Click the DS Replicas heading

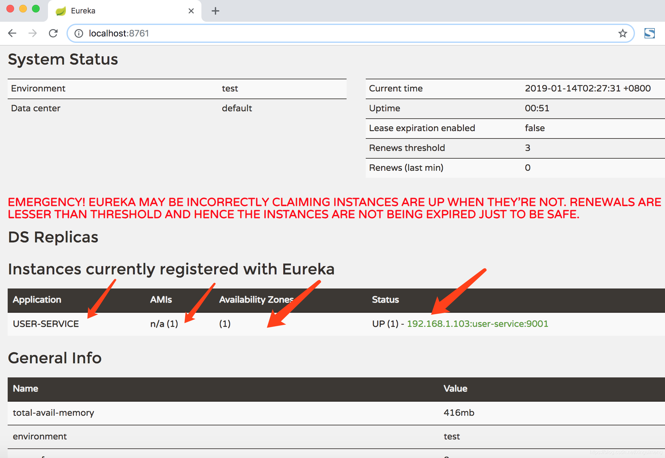tap(53, 237)
